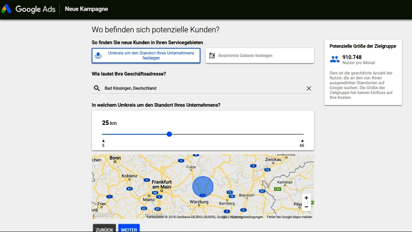The image size is (412, 232).
Task: Click the radius slider handle at 25 km
Action: (169, 134)
